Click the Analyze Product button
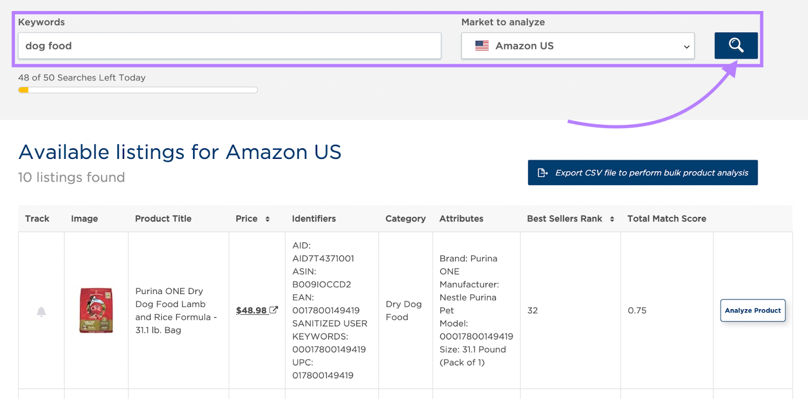The image size is (808, 399). point(752,310)
